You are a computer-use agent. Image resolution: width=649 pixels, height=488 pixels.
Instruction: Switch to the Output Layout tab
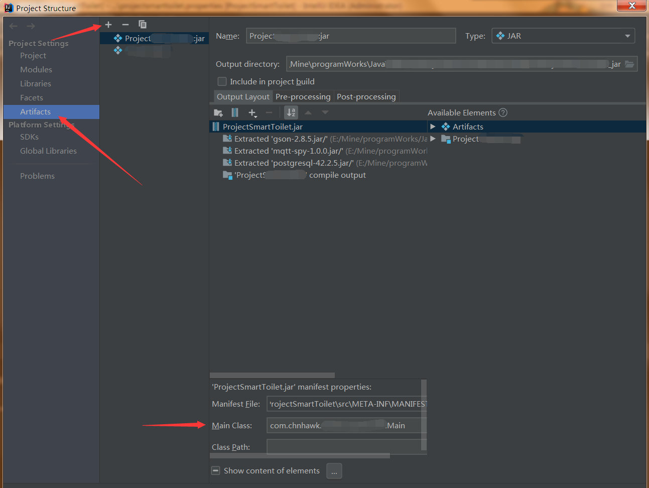coord(243,97)
